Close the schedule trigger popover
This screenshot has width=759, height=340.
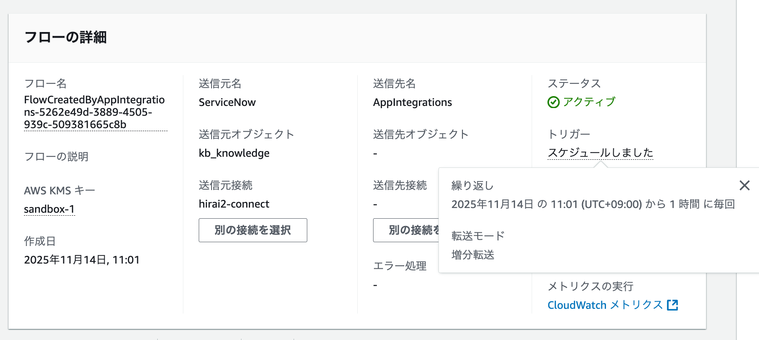[x=744, y=185]
